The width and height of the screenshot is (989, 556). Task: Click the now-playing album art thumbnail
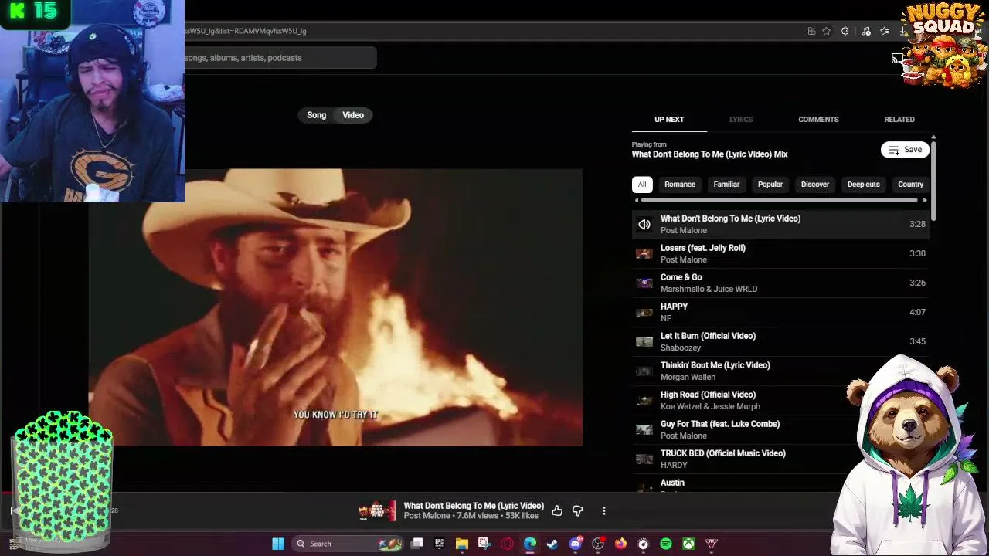coord(377,510)
